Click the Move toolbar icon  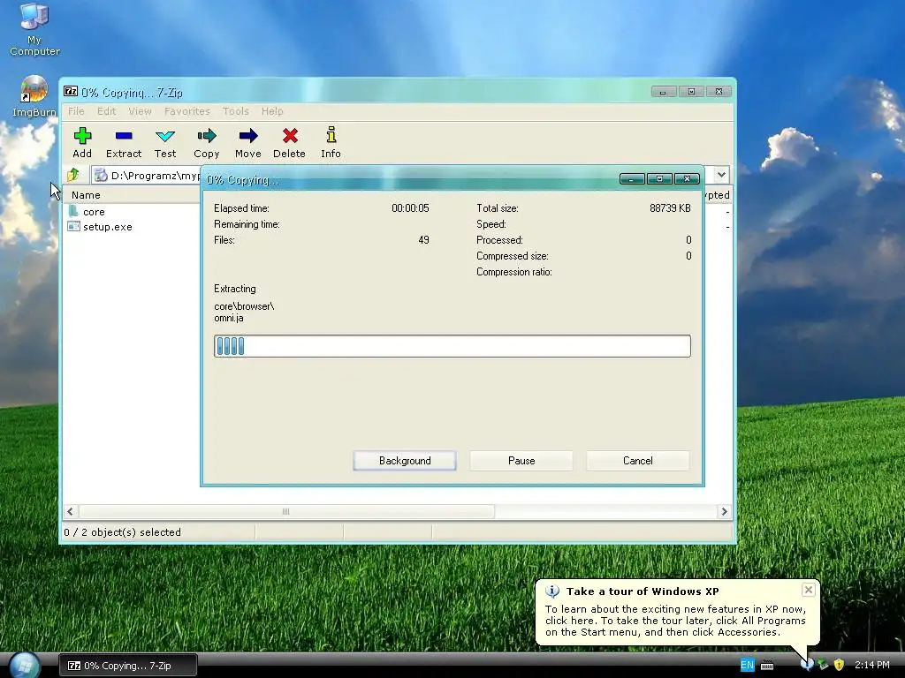pos(248,136)
